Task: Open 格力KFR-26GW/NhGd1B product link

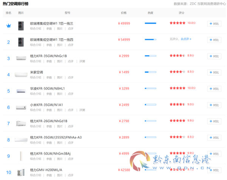Action: click(x=49, y=121)
